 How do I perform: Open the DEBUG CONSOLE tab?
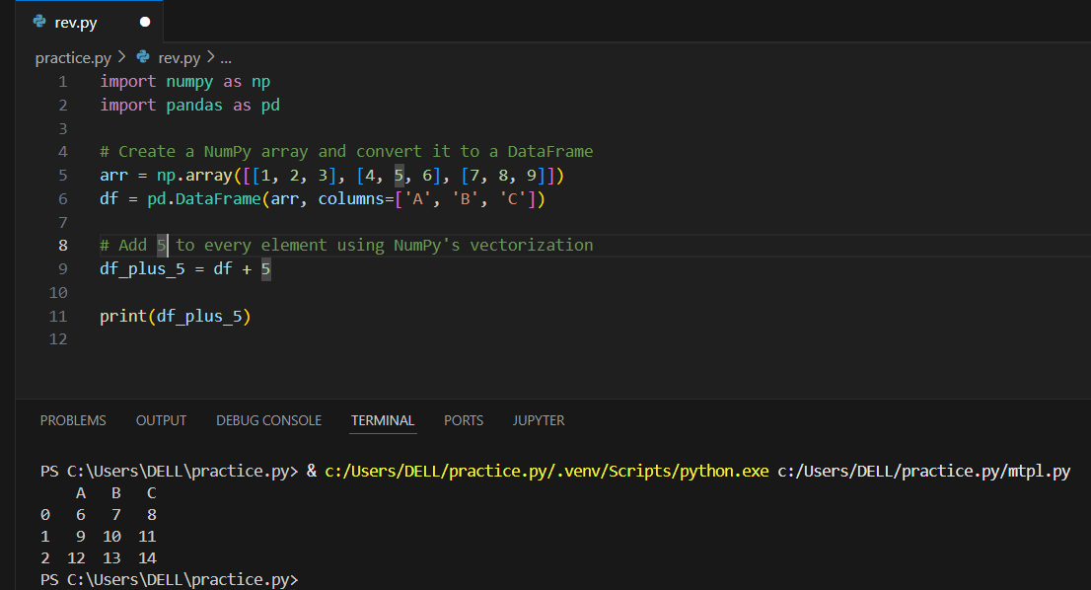pos(268,420)
